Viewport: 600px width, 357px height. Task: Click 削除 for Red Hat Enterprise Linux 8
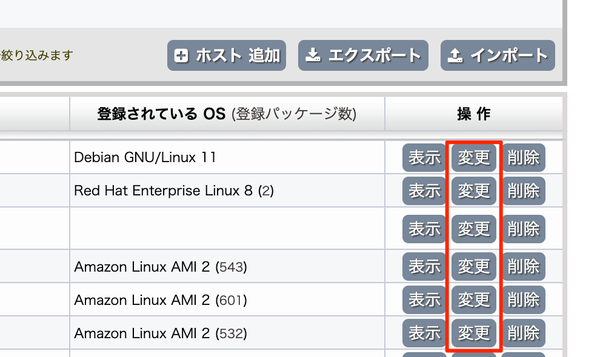click(524, 191)
